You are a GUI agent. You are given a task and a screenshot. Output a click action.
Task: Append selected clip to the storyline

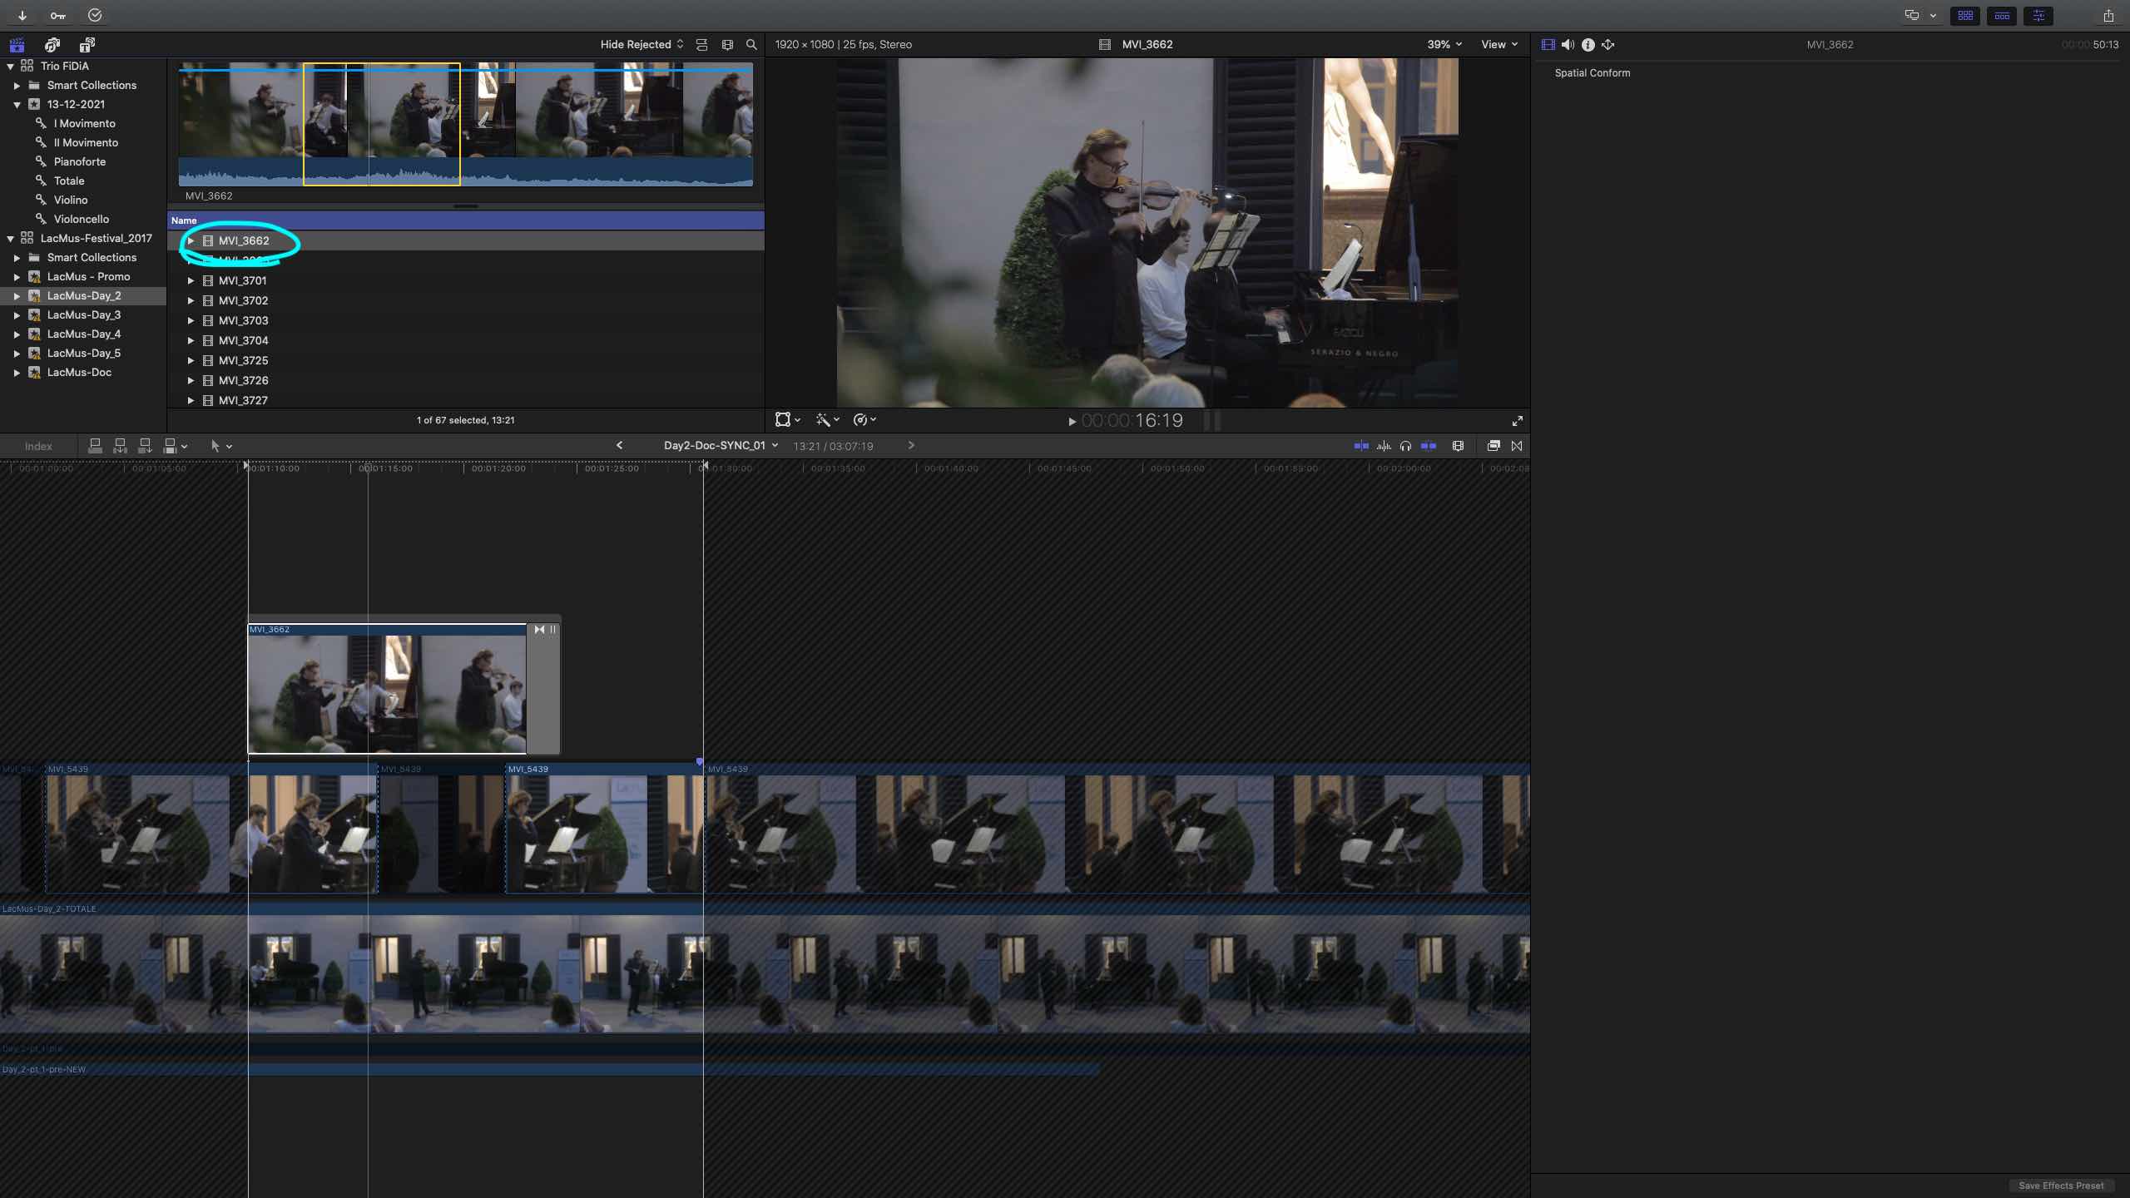coord(145,446)
